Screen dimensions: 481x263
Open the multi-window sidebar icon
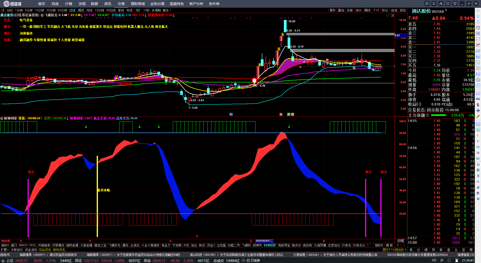point(478,51)
